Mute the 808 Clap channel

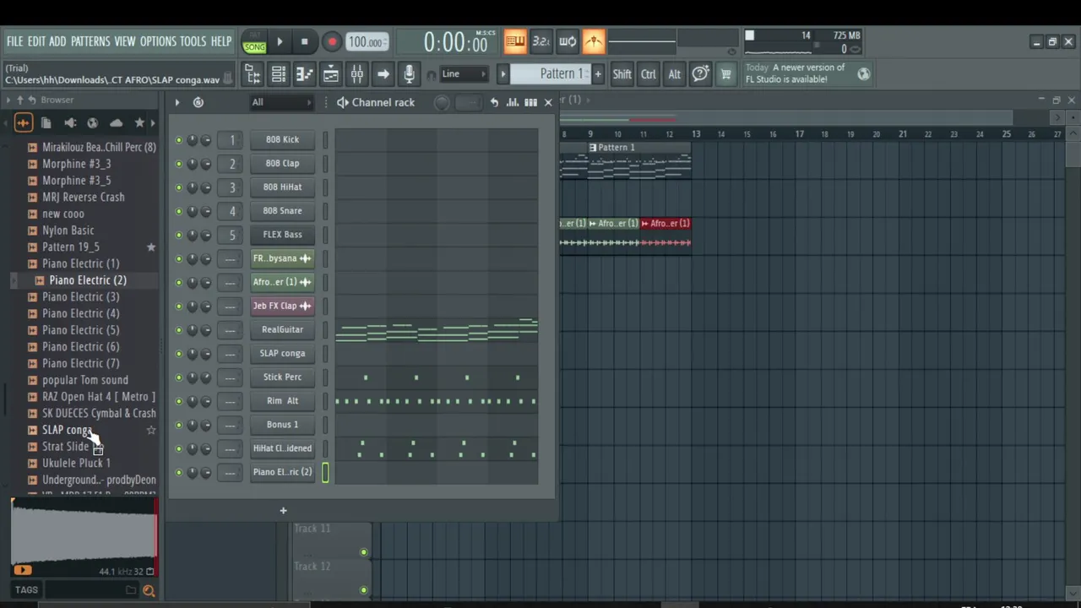(178, 164)
